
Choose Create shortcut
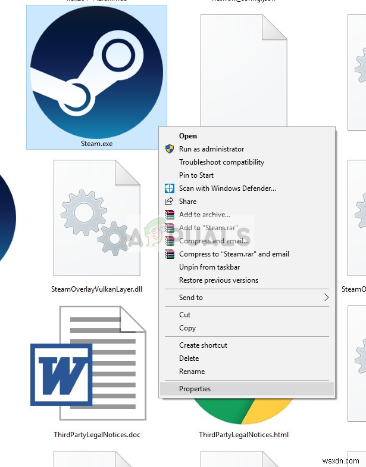pyautogui.click(x=247, y=345)
